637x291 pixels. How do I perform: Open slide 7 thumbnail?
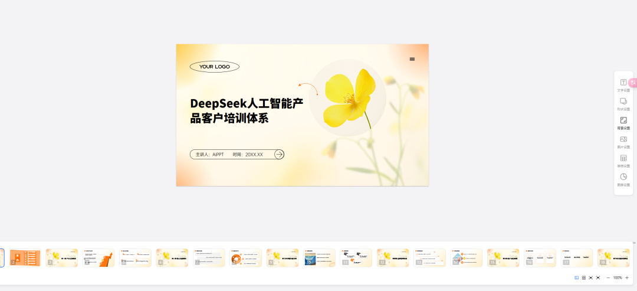209,258
